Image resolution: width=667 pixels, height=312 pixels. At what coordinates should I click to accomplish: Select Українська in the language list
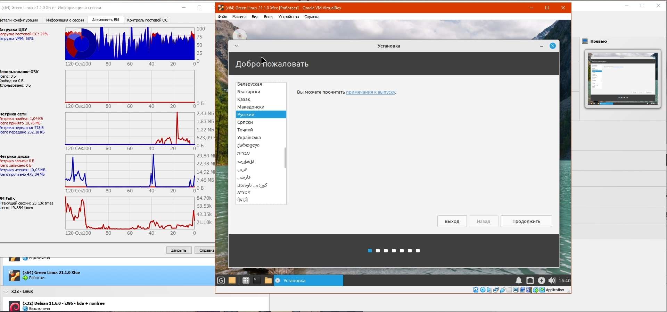(x=261, y=138)
